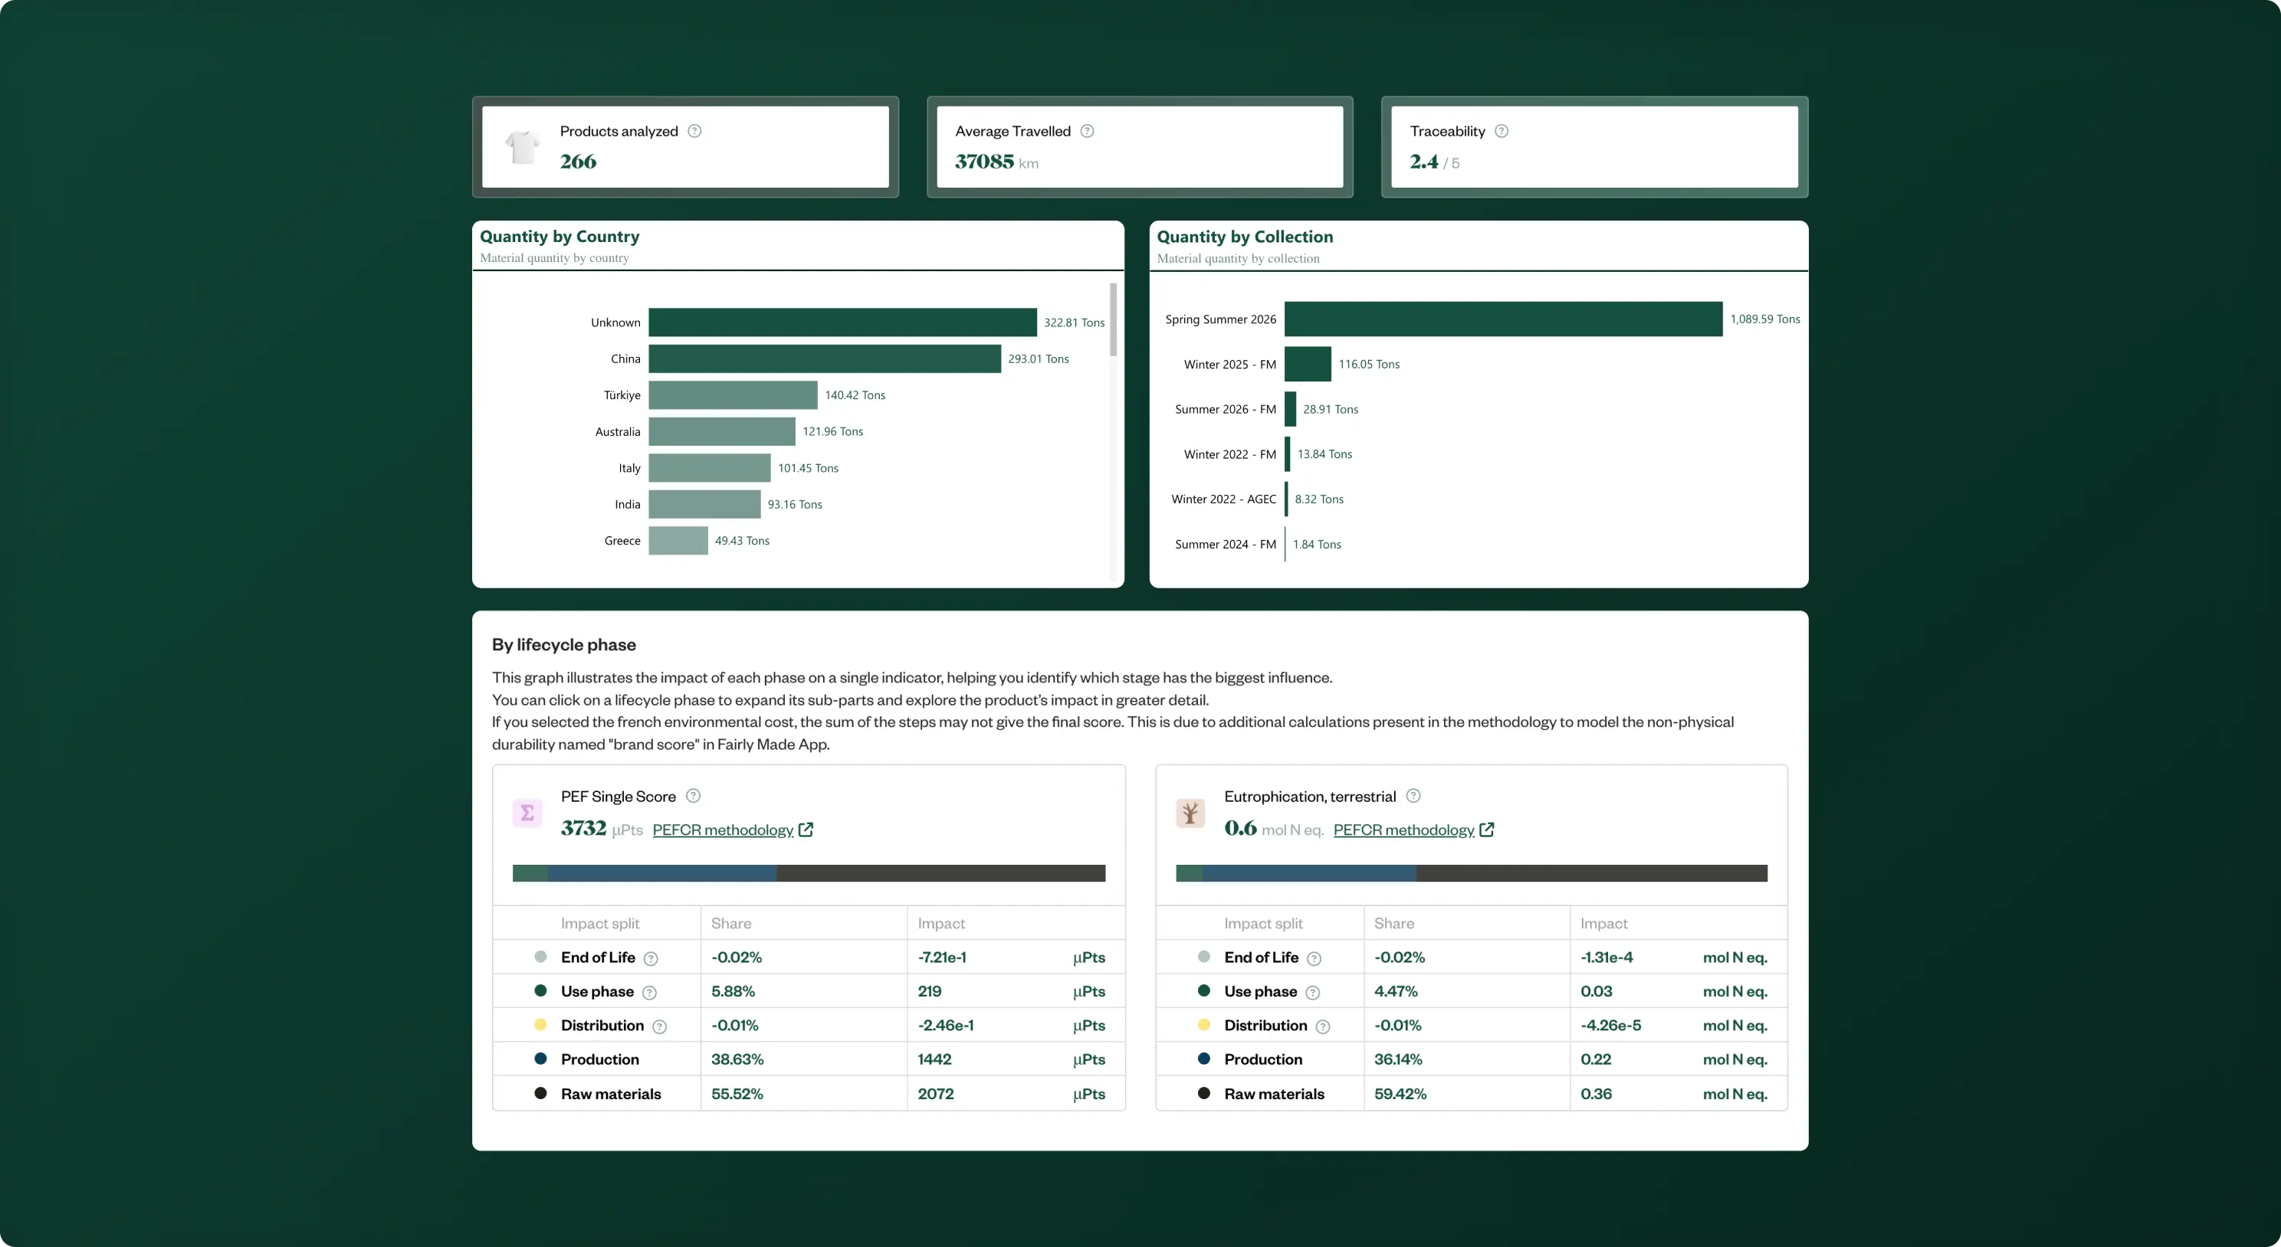Click the Italy bar in country chart
Viewport: 2281px width, 1247px height.
(709, 468)
